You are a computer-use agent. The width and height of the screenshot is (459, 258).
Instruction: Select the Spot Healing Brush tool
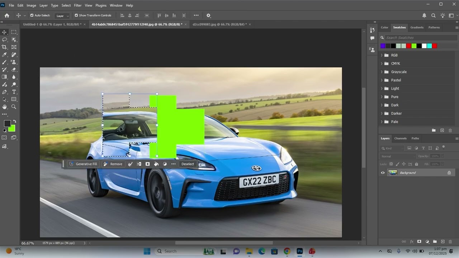14,54
